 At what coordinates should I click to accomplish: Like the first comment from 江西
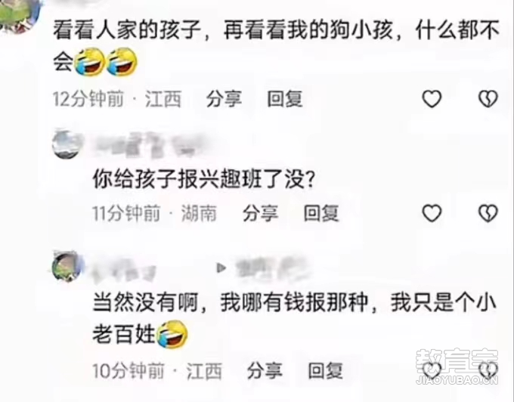tap(432, 99)
